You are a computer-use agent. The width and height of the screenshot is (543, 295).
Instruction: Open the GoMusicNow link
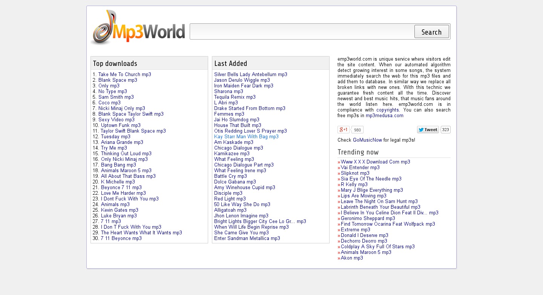point(367,140)
